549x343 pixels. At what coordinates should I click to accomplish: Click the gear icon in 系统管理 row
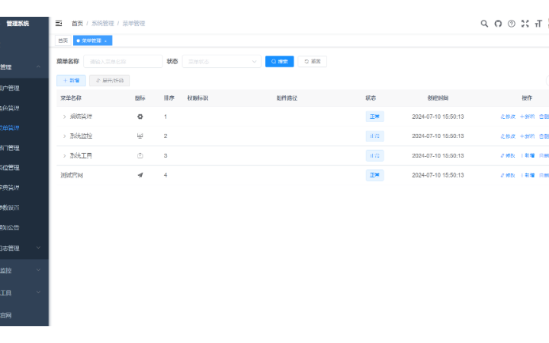pos(140,117)
